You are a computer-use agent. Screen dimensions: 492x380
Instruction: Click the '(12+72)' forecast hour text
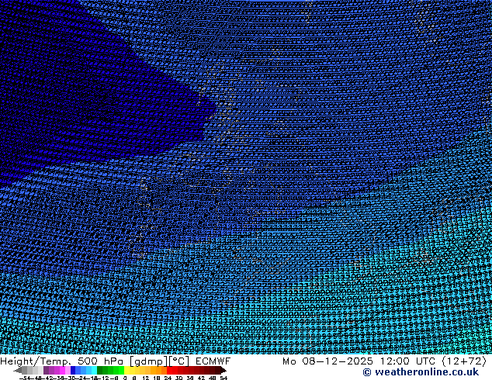[x=464, y=361]
